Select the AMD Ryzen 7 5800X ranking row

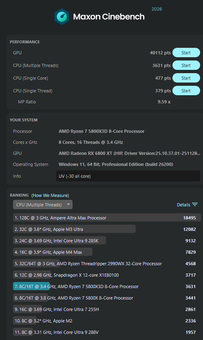coord(107,298)
